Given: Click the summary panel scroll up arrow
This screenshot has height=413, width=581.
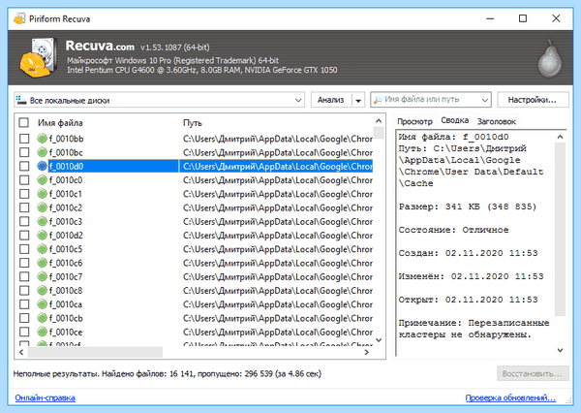Looking at the screenshot, I should point(560,137).
